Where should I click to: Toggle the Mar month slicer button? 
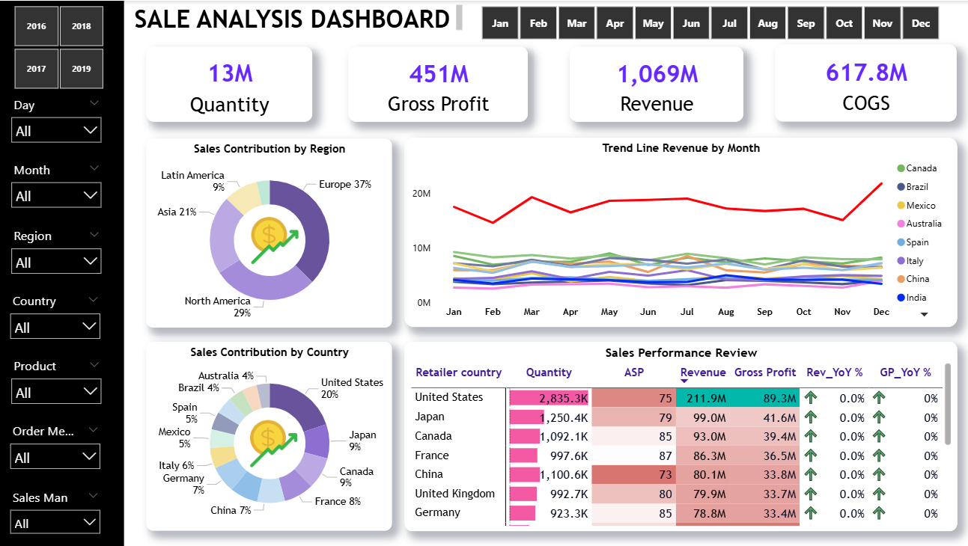pyautogui.click(x=576, y=23)
